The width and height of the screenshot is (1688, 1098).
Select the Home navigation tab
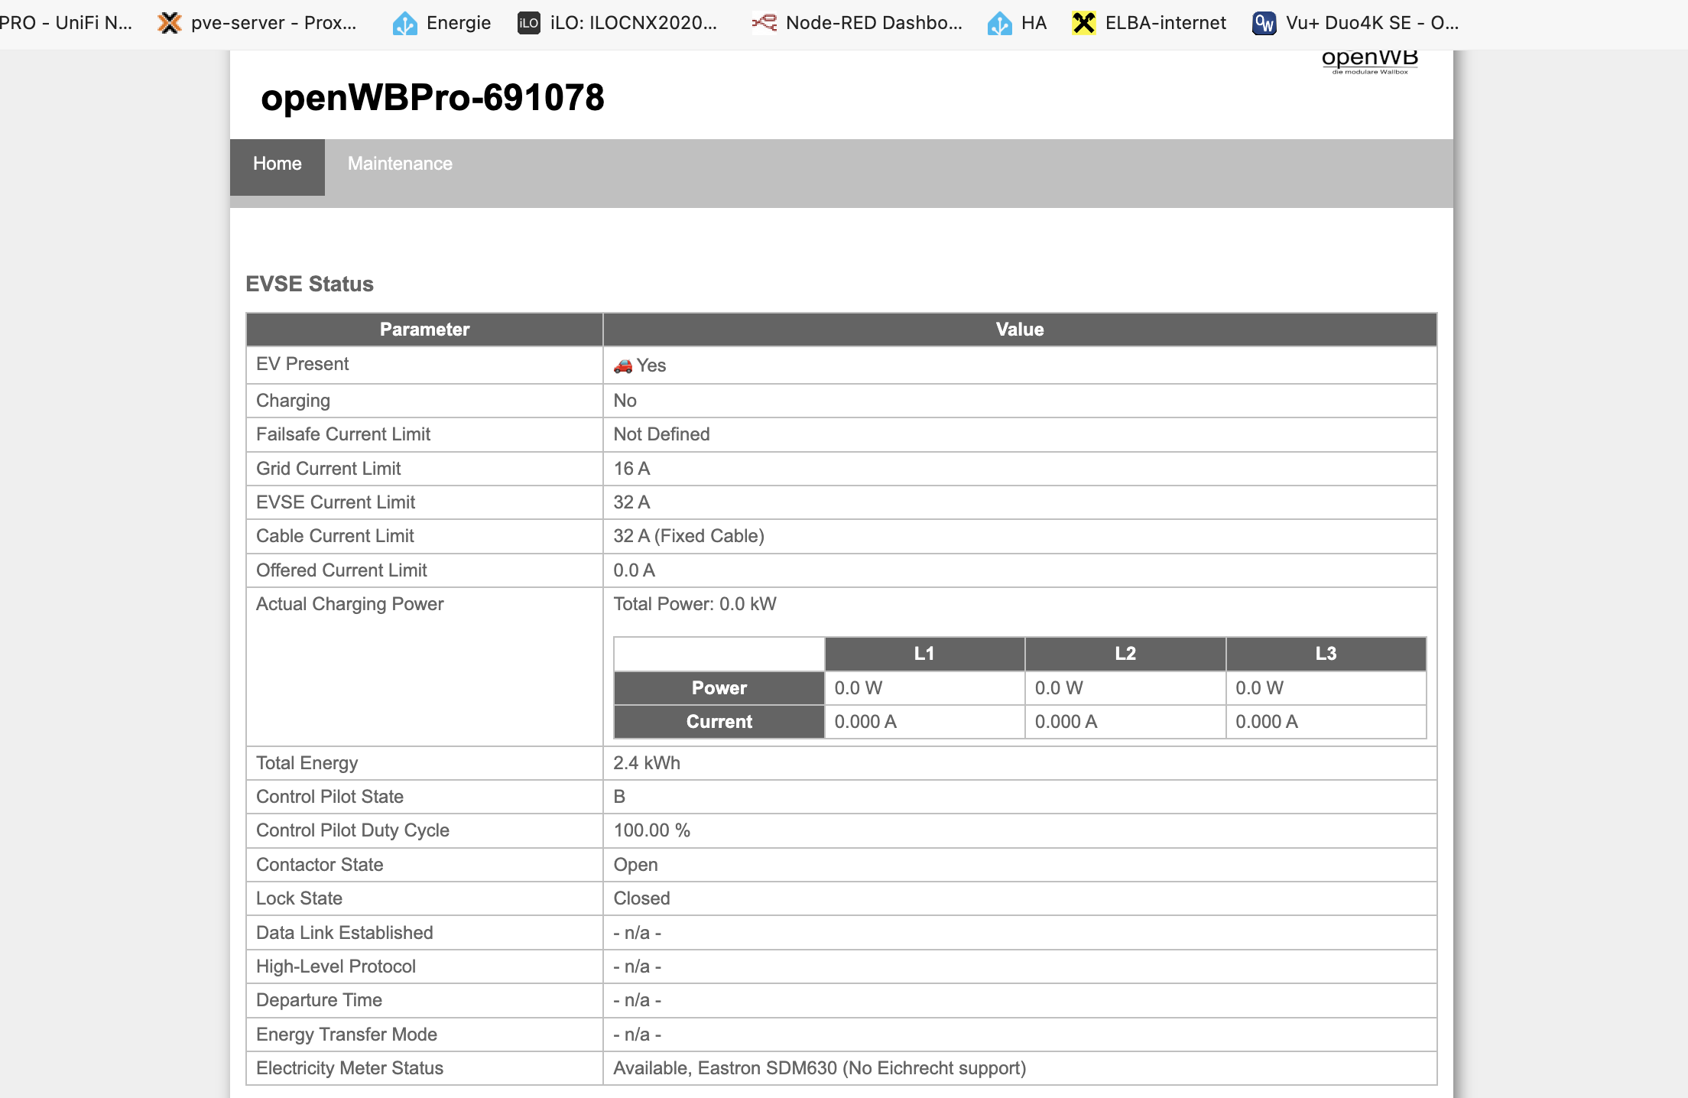tap(277, 164)
